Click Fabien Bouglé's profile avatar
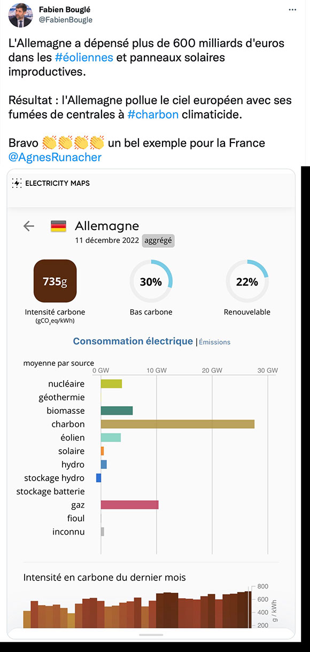 20,15
